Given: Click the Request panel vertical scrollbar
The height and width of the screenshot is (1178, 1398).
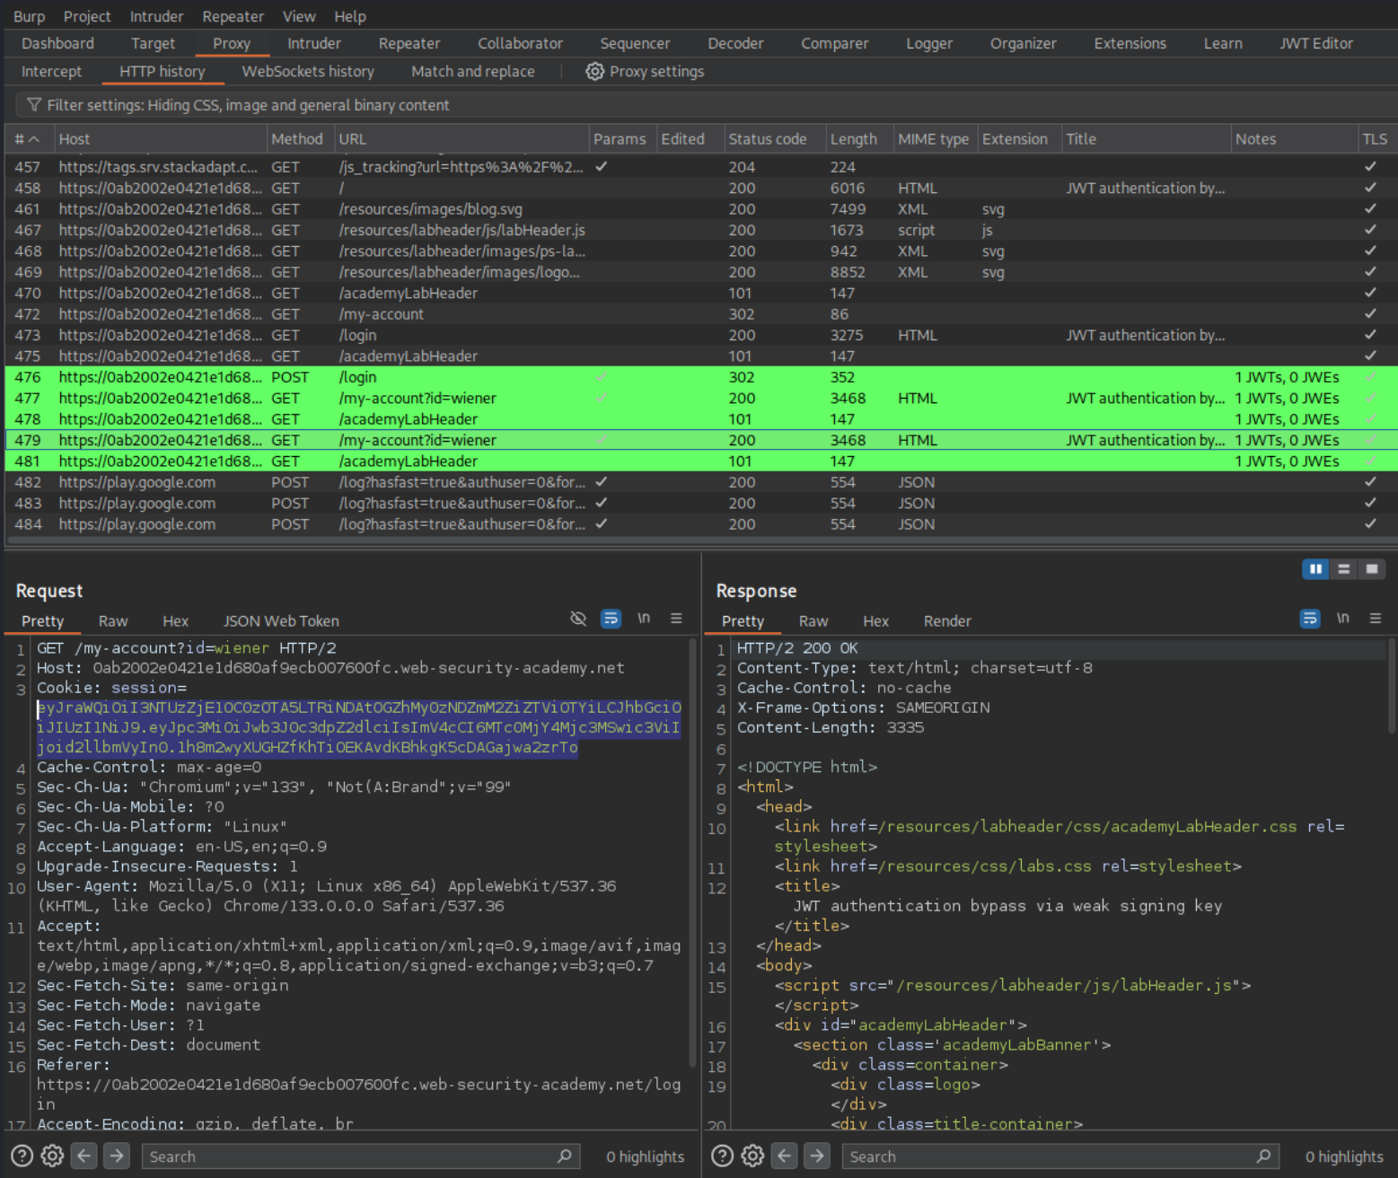Looking at the screenshot, I should (692, 853).
